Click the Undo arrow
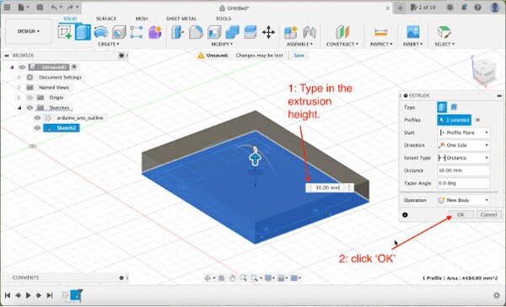This screenshot has width=506, height=307. point(54,8)
